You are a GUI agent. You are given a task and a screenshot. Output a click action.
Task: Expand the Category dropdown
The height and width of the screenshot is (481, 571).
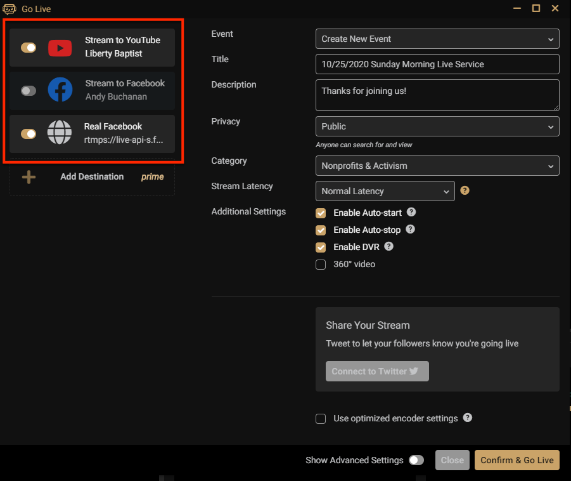[x=437, y=166]
